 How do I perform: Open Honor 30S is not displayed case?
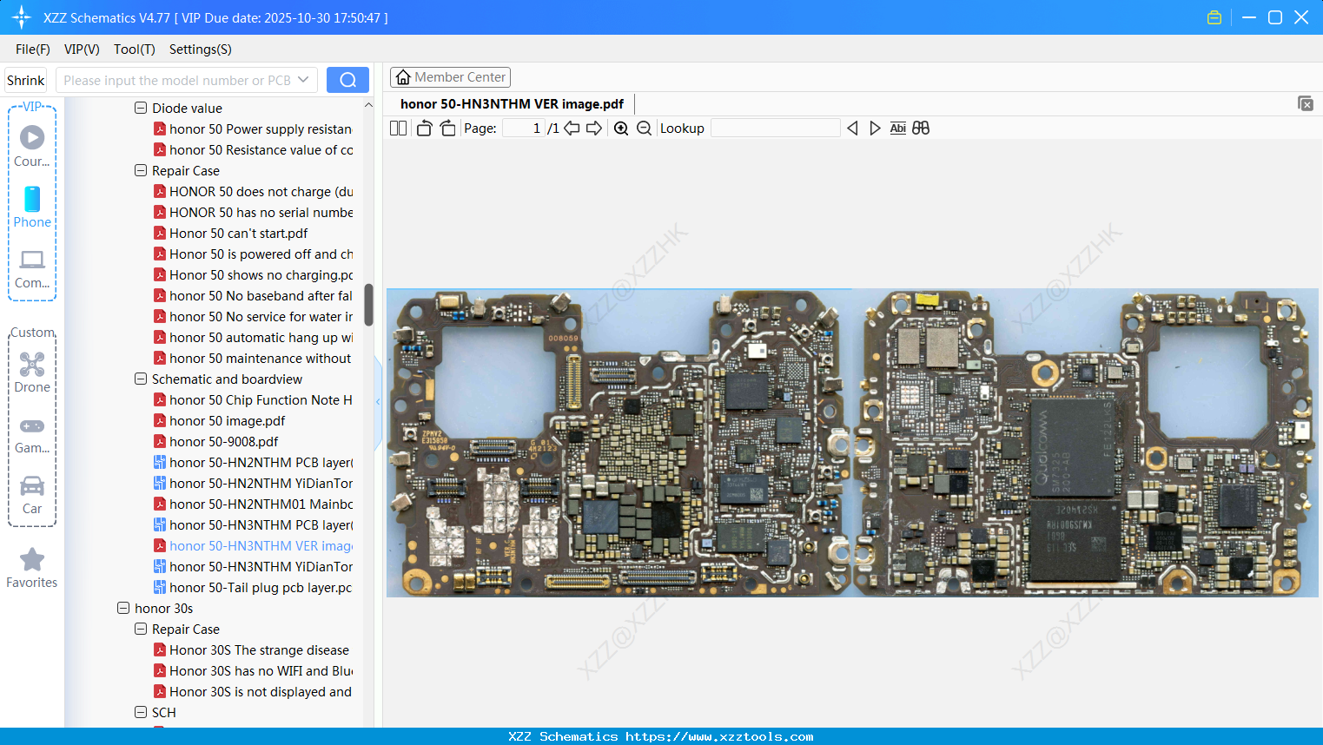click(x=253, y=692)
